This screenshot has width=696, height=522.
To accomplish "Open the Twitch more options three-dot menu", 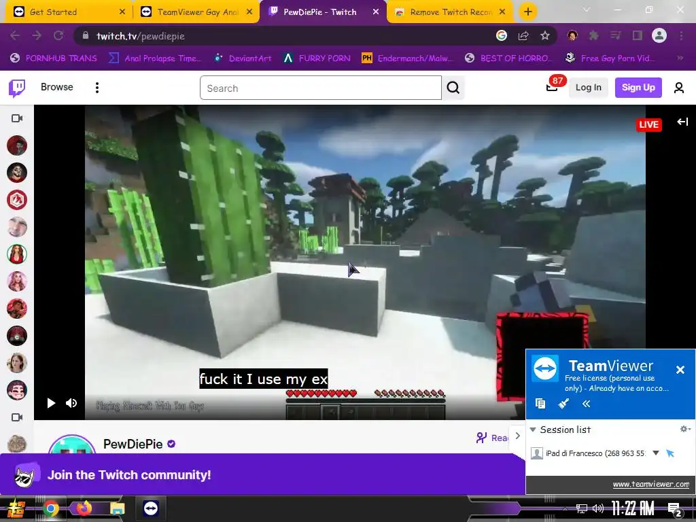I will point(97,88).
